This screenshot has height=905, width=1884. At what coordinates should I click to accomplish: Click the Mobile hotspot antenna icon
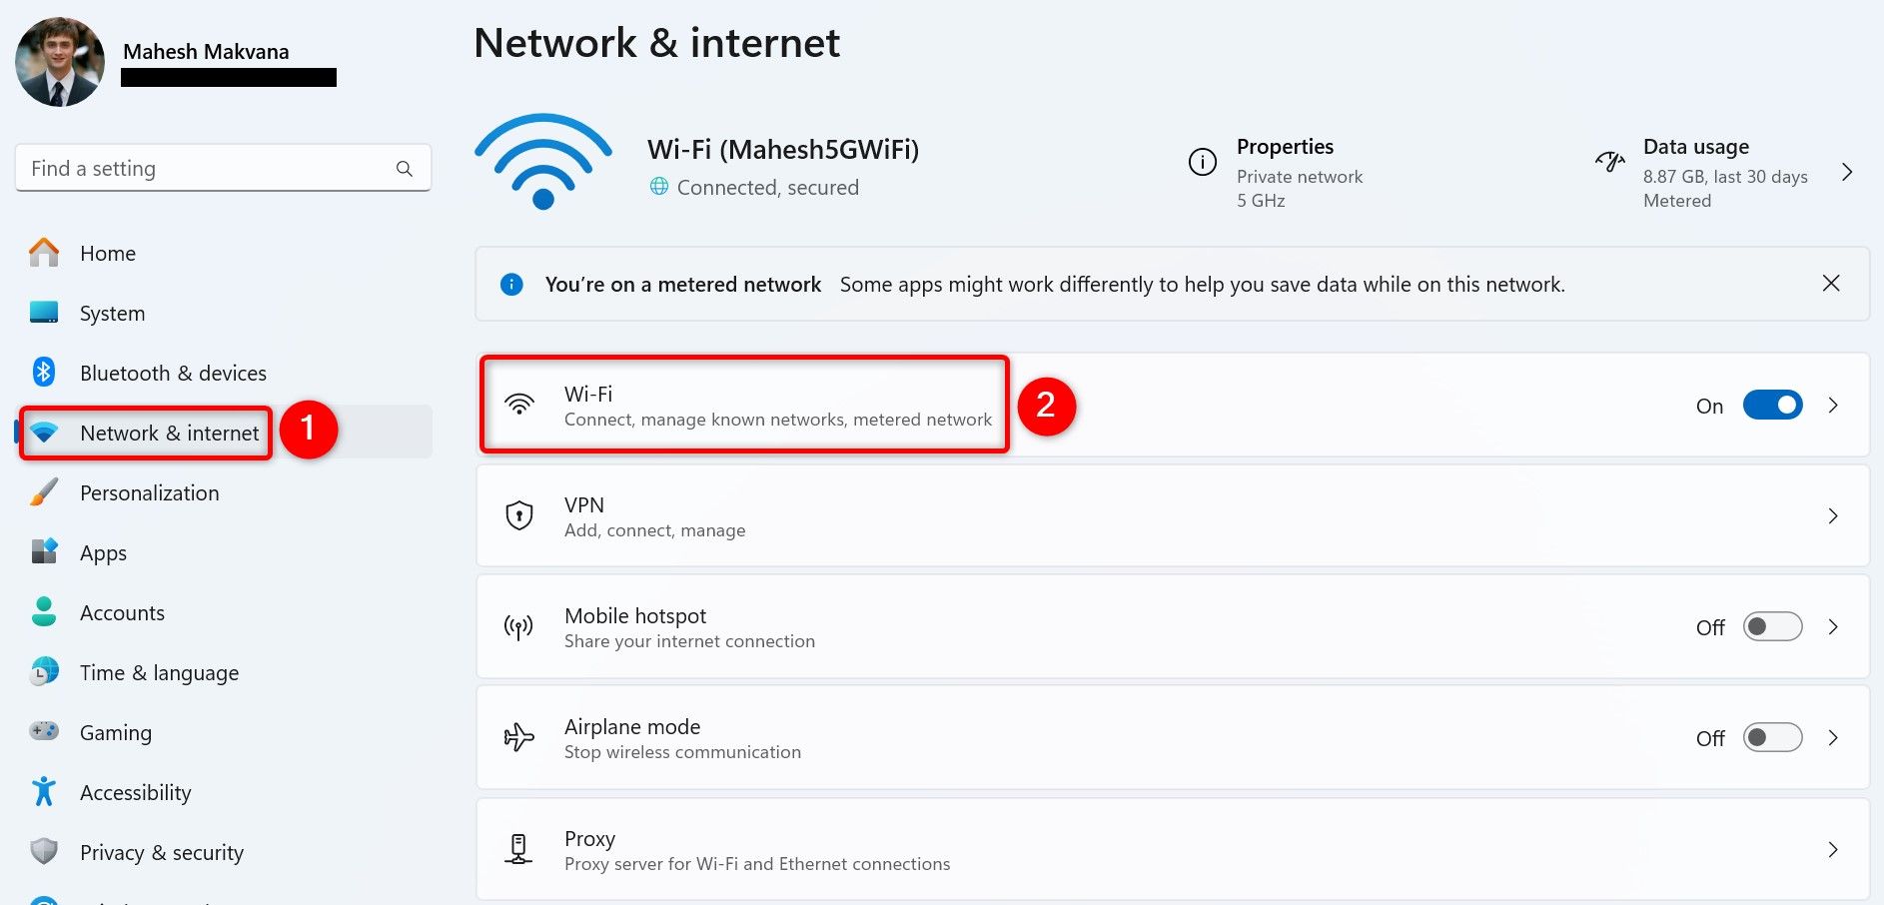click(x=518, y=626)
